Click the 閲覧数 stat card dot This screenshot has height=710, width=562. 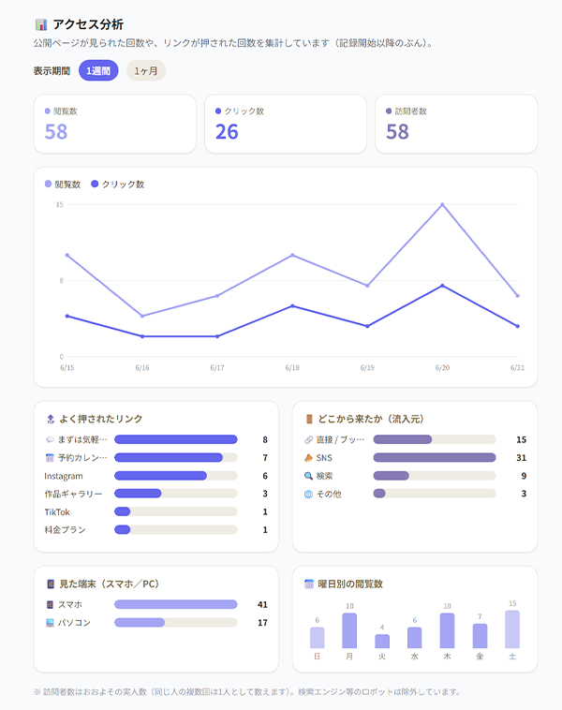click(48, 111)
